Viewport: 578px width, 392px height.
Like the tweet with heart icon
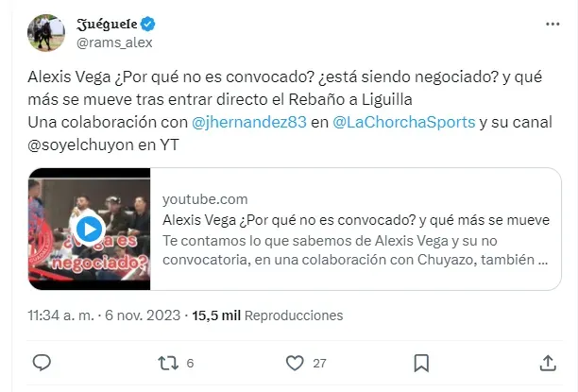coord(295,364)
